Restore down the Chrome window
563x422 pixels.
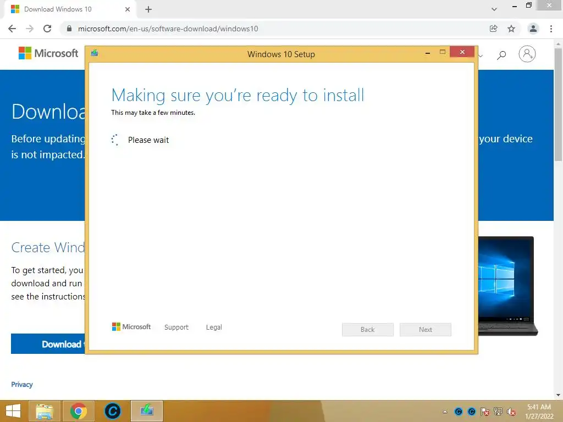pyautogui.click(x=529, y=5)
